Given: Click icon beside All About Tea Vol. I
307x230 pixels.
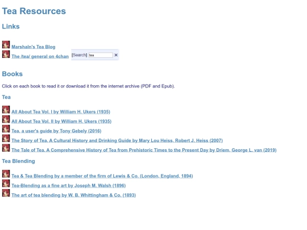Looking at the screenshot, I should [6, 110].
